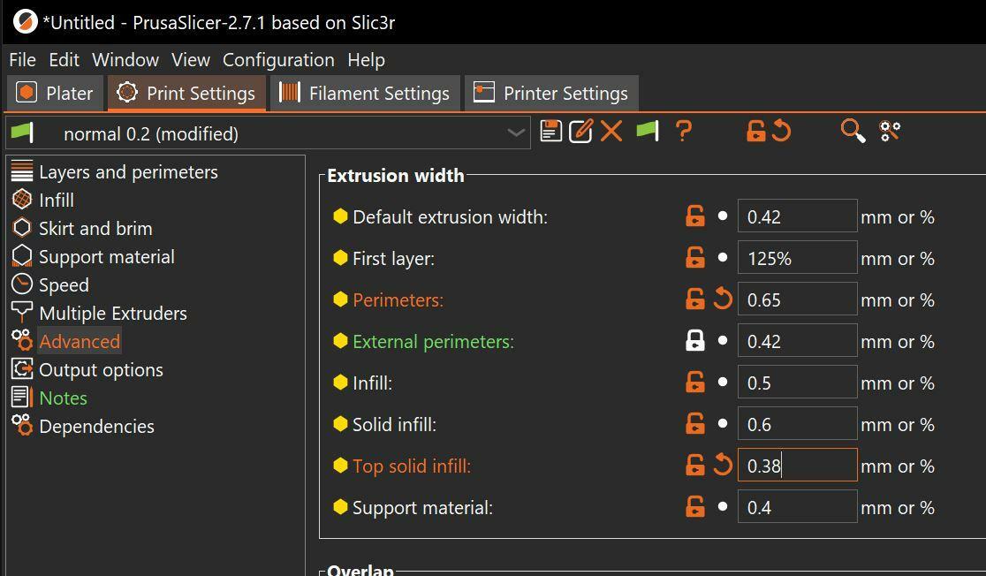This screenshot has width=986, height=576.
Task: Open the File menu
Action: coord(23,60)
